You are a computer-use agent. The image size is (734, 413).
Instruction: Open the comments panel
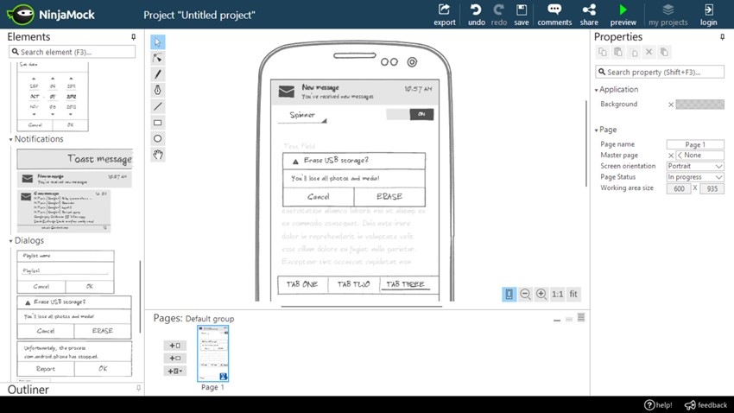[x=554, y=14]
